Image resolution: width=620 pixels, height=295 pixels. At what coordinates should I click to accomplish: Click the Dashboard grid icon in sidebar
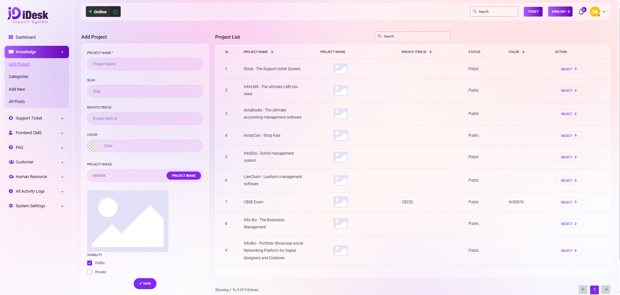[x=11, y=37]
